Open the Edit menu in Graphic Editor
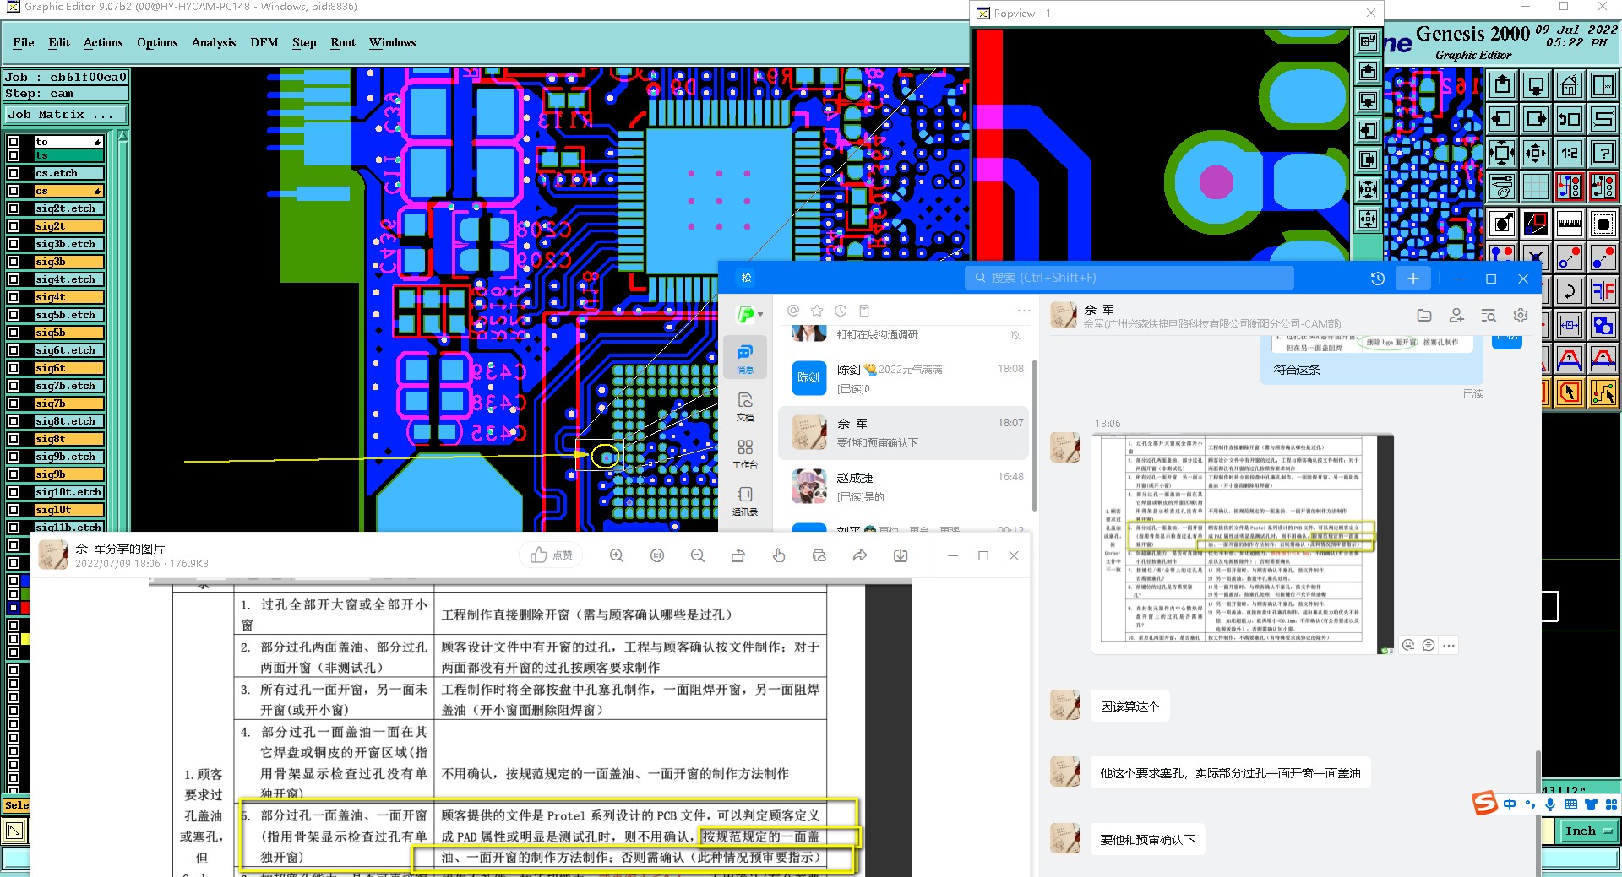 click(59, 42)
